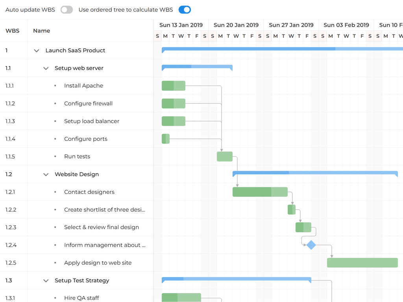Select the Install Apache task bar
Screen dimensions: 403x302
pos(174,86)
